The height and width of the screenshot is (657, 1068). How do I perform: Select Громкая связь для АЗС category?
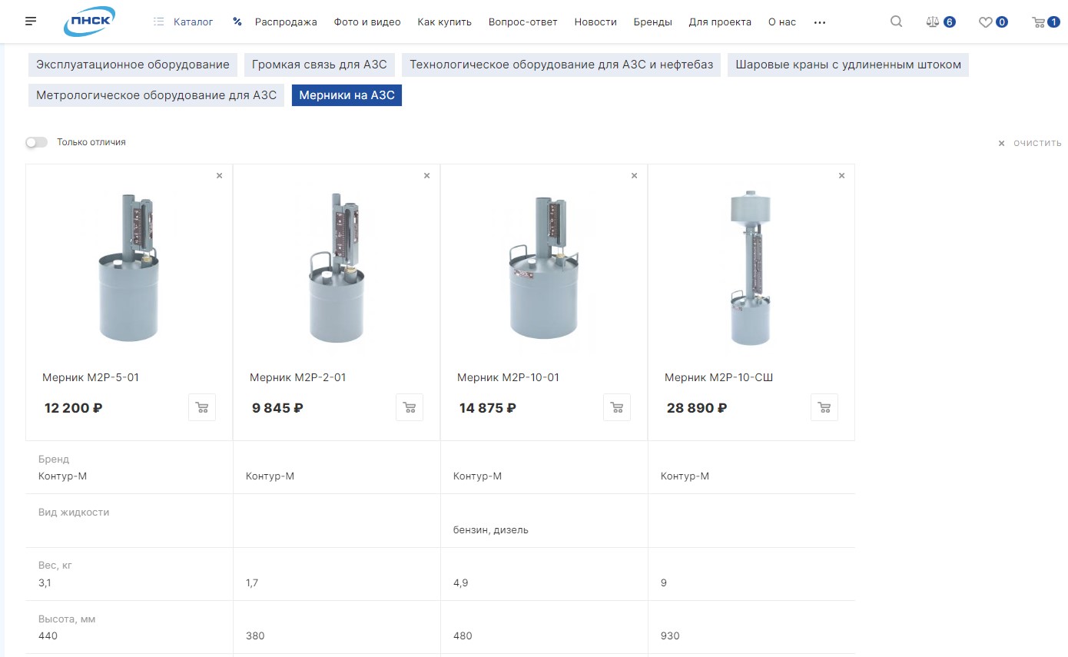[320, 65]
